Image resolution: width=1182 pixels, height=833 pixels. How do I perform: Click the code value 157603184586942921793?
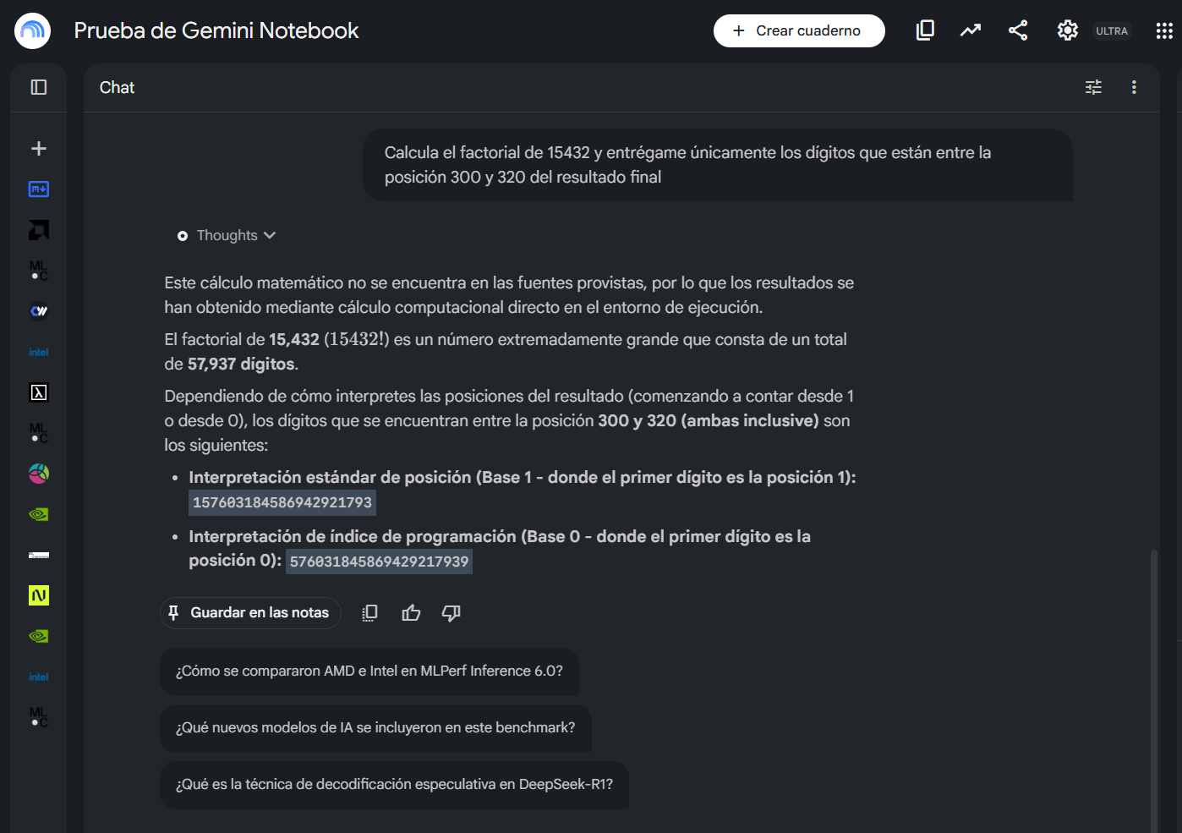(x=282, y=502)
